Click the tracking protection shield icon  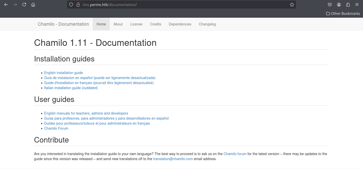coord(71,5)
